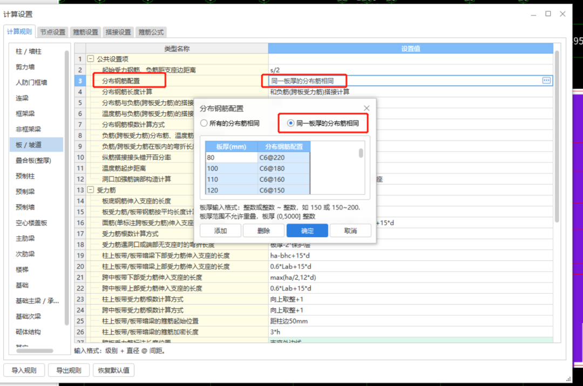This screenshot has height=386, width=583.
Task: Choose 楼梯 from the component list
Action: pyautogui.click(x=23, y=270)
